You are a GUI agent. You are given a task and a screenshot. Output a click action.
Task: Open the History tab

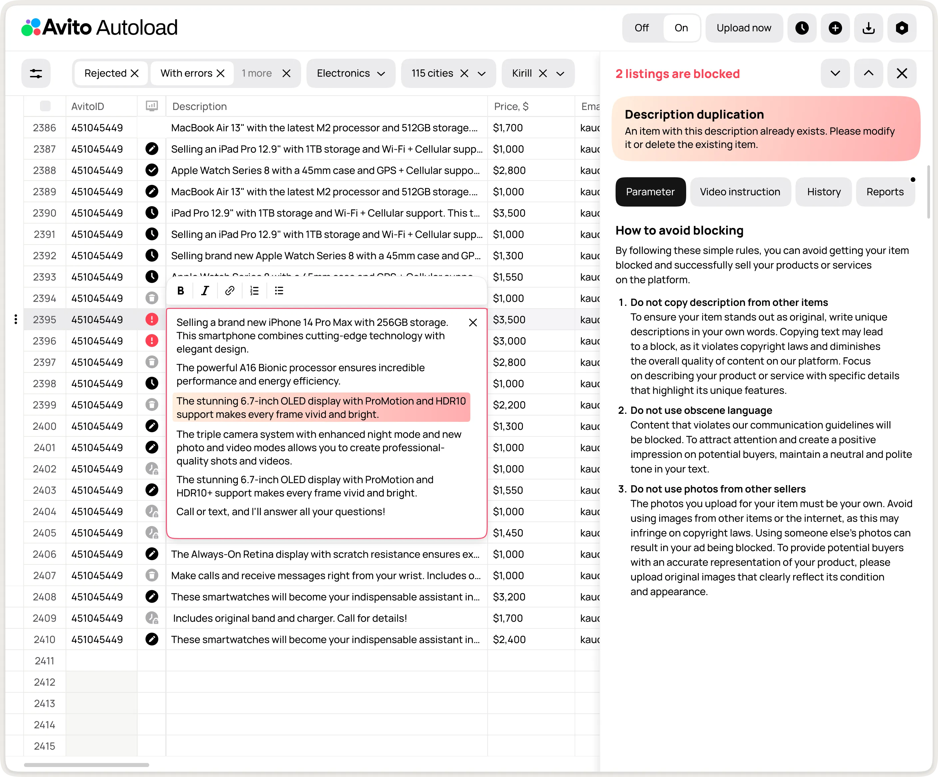(824, 192)
